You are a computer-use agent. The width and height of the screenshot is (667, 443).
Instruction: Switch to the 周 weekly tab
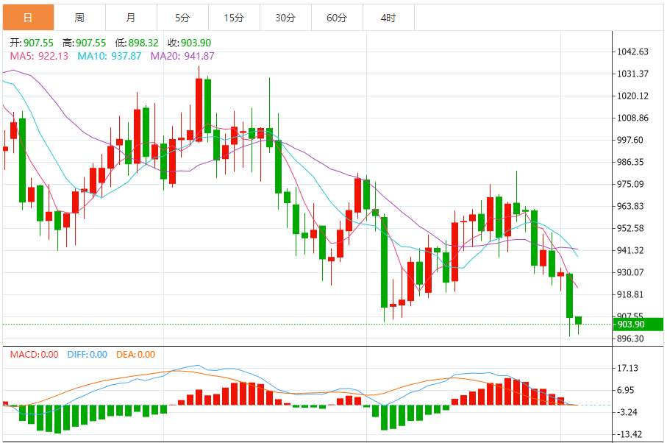79,18
